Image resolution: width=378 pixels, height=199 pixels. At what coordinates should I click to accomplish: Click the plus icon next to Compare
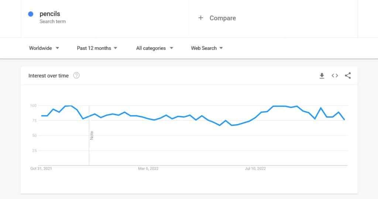tap(200, 18)
